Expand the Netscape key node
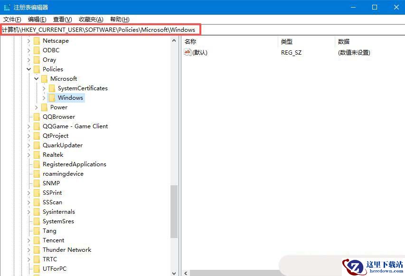The image size is (405, 276). coord(29,41)
